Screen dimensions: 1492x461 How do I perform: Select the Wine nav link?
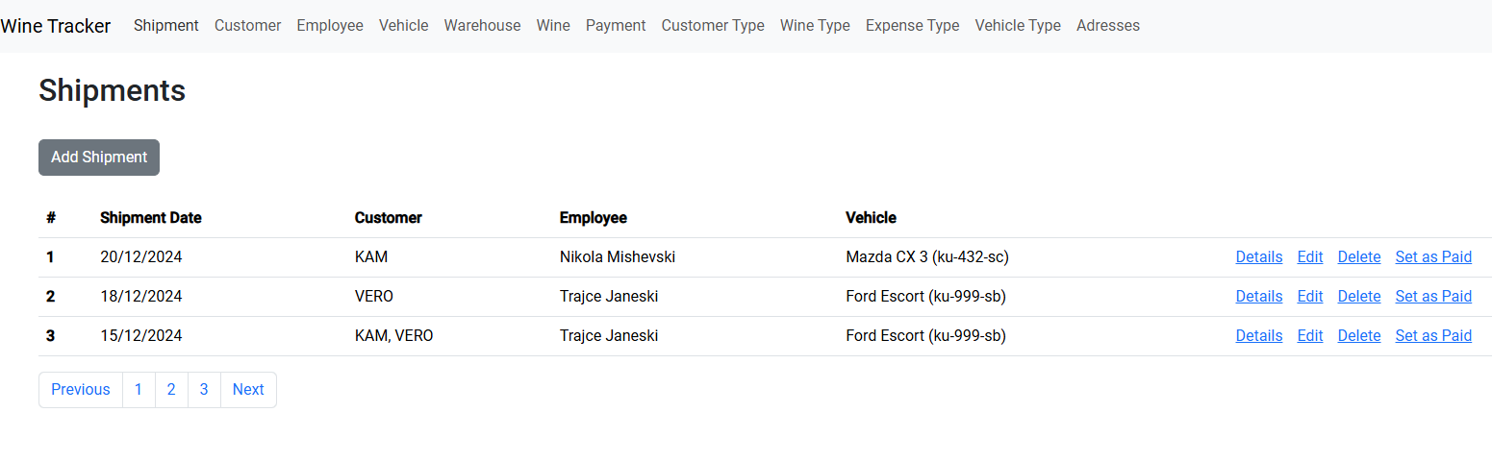[x=553, y=26]
